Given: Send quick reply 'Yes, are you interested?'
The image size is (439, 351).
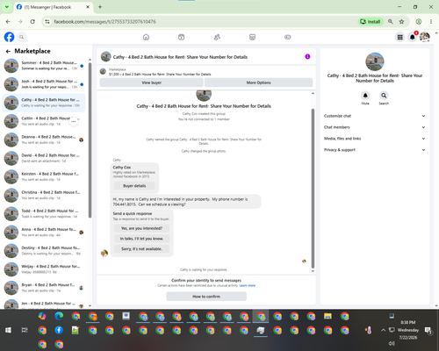Looking at the screenshot, I should pyautogui.click(x=141, y=228).
